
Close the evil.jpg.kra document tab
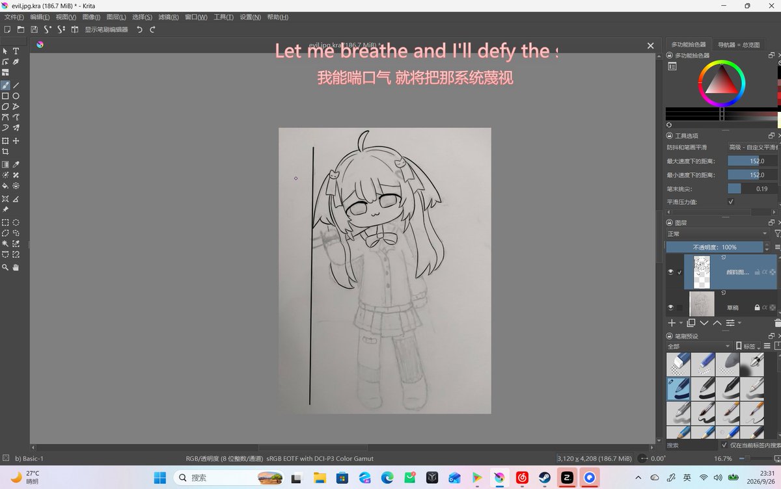point(650,46)
